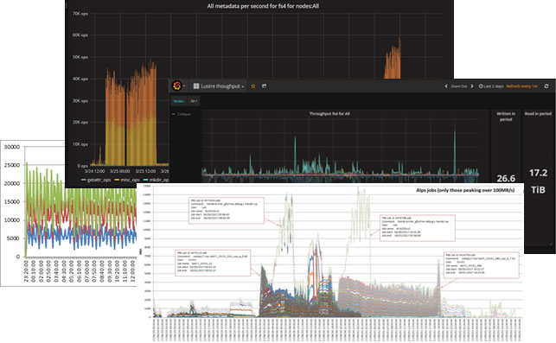Collapse the throughput dashboard row
Screen dimensions: 556x343
182,114
